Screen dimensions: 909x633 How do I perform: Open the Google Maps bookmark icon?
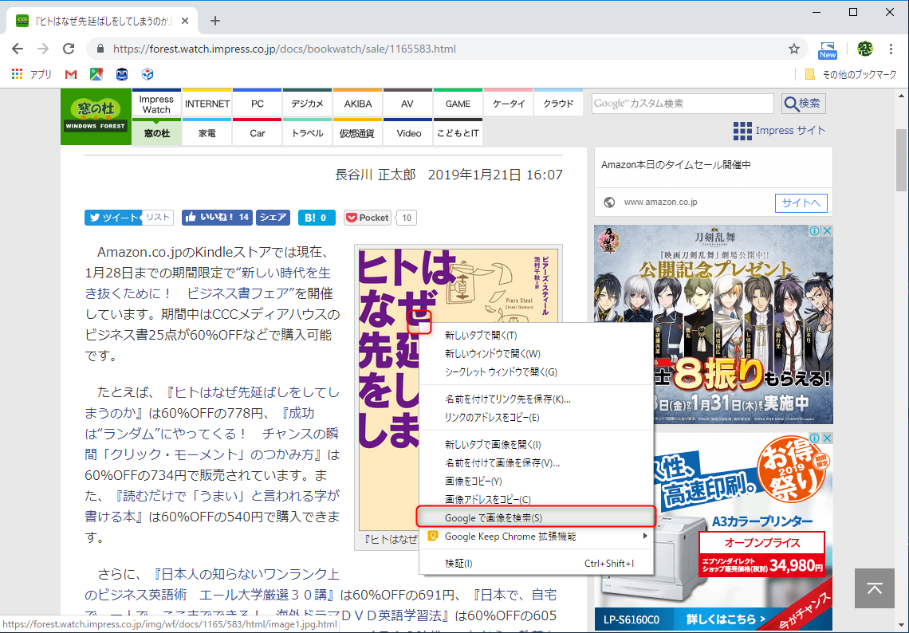tap(96, 74)
